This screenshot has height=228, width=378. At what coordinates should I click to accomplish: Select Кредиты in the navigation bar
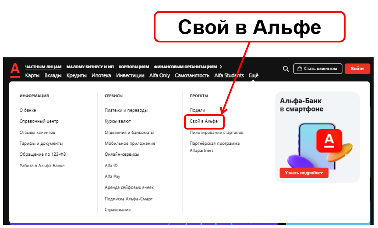pyautogui.click(x=76, y=76)
